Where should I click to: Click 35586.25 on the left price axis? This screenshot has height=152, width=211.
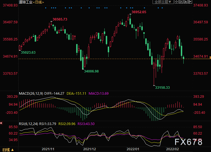10,39
